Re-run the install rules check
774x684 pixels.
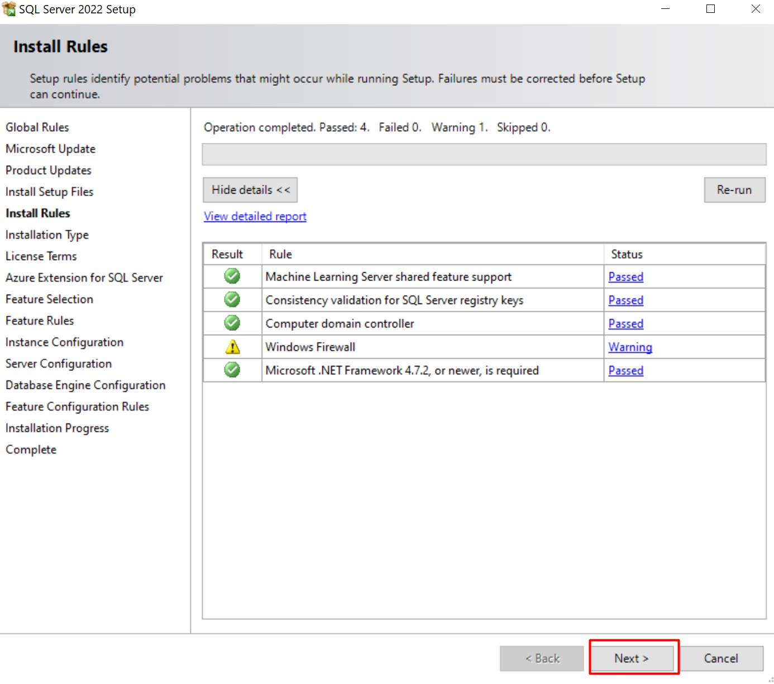(x=734, y=190)
